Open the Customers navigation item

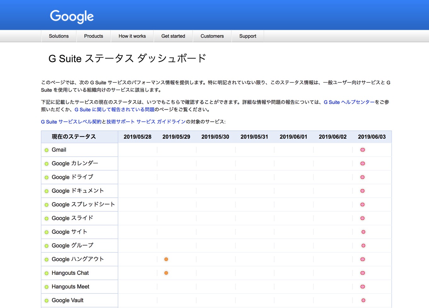pos(212,36)
